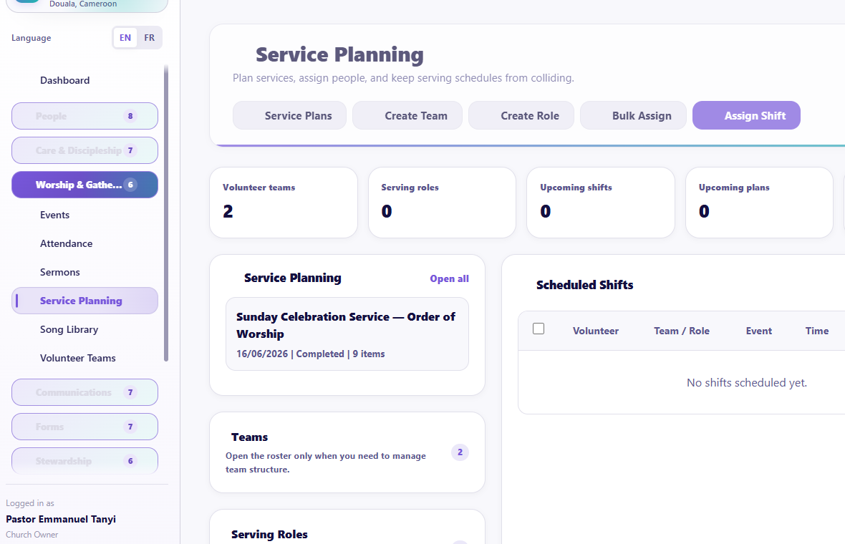Click the 'Language' label

point(32,38)
